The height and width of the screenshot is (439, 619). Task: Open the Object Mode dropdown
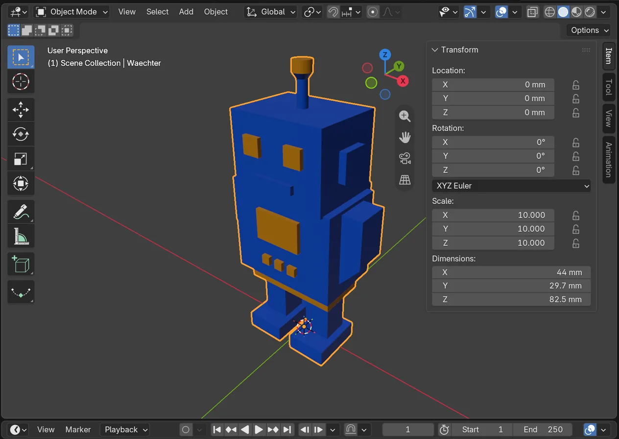pyautogui.click(x=71, y=12)
